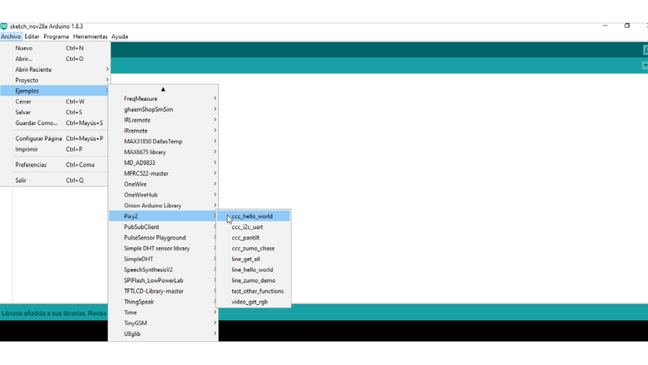This screenshot has width=648, height=365.
Task: Select the ccc_hello_world example
Action: point(252,216)
